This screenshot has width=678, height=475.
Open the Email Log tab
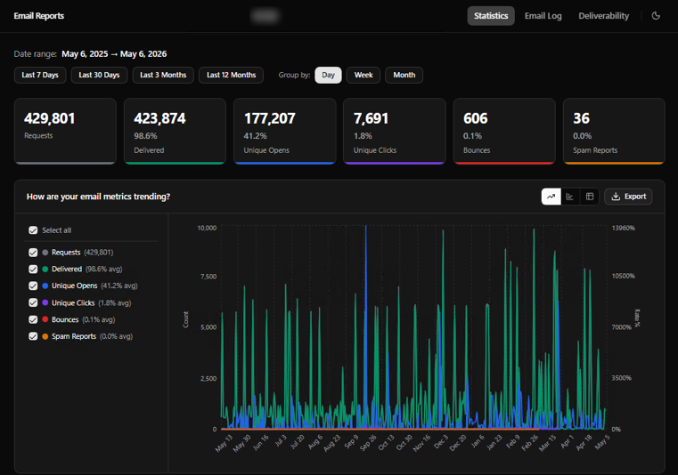(543, 16)
